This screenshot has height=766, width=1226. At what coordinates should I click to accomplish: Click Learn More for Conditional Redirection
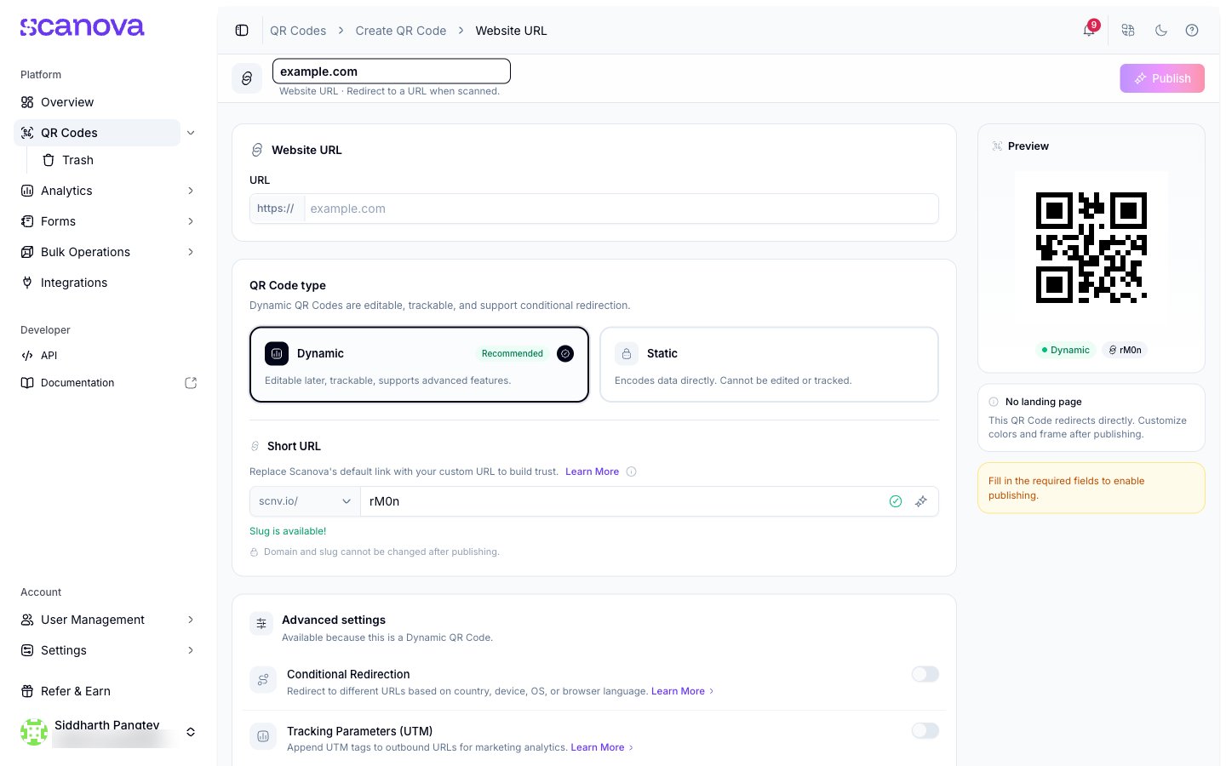tap(678, 691)
